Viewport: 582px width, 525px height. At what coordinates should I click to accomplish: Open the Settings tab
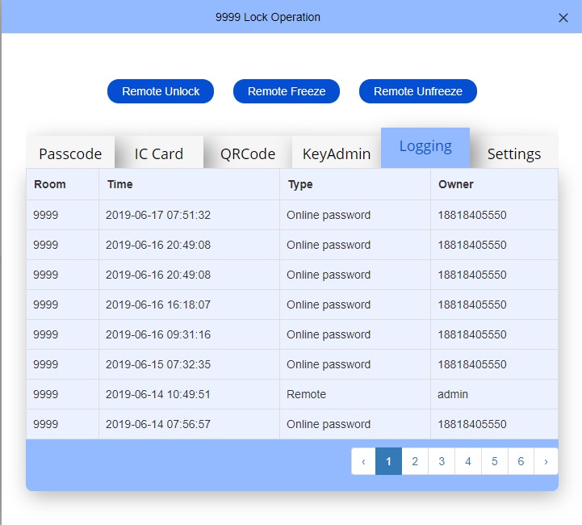coord(514,153)
